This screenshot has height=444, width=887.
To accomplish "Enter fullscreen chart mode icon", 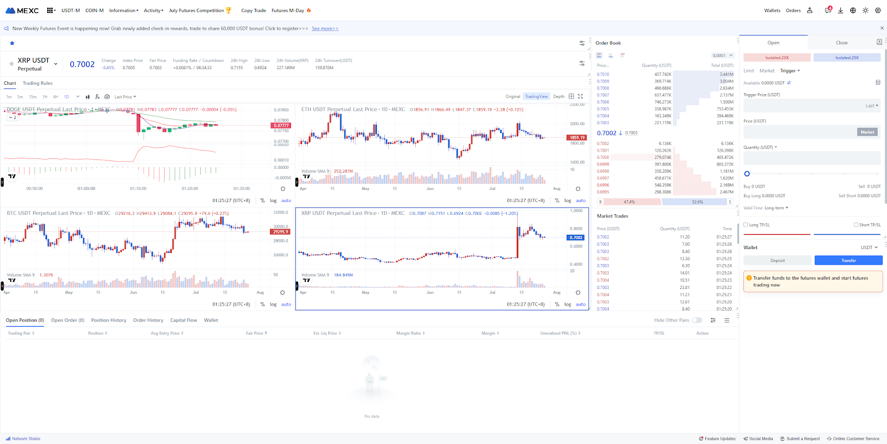I will coord(580,96).
